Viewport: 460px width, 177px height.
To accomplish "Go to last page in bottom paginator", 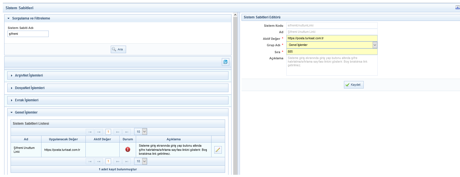I will (x=127, y=161).
